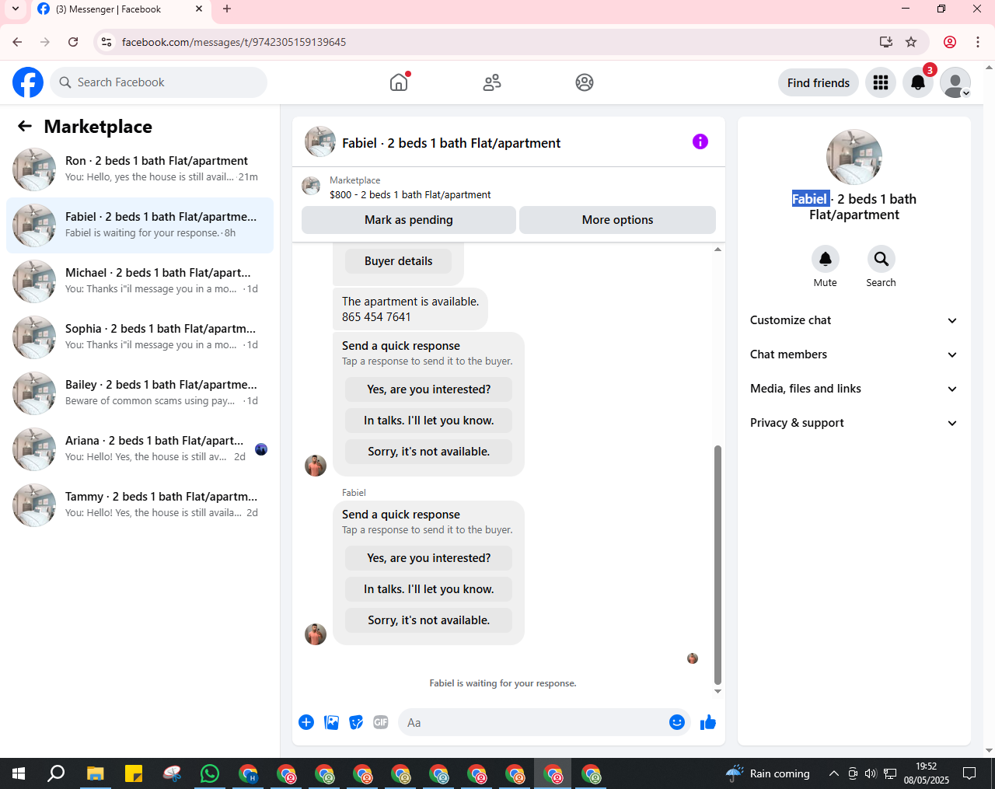Image resolution: width=995 pixels, height=789 pixels.
Task: Click the browser reload icon
Action: pyautogui.click(x=73, y=42)
